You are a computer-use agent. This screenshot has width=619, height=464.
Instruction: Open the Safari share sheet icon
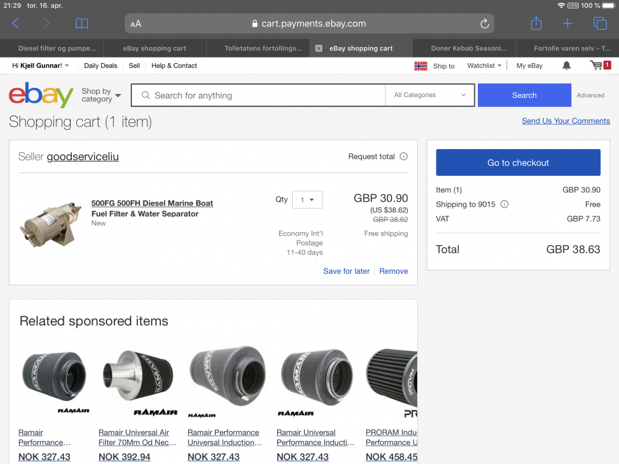[536, 24]
